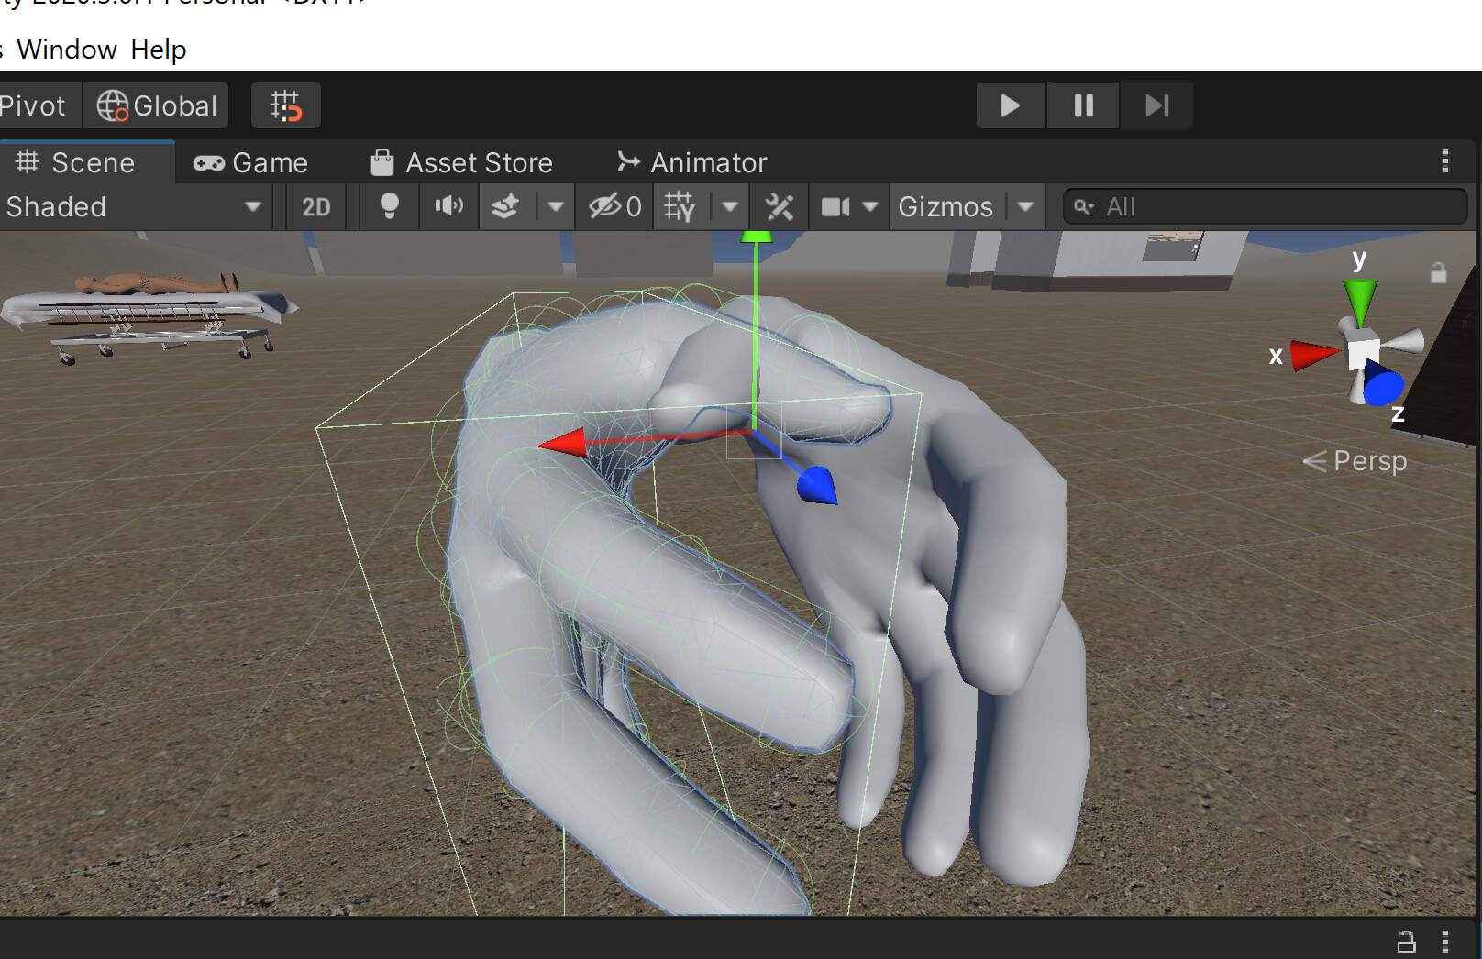Open the grid snapping settings icon
Image resolution: width=1482 pixels, height=959 pixels.
(x=285, y=105)
